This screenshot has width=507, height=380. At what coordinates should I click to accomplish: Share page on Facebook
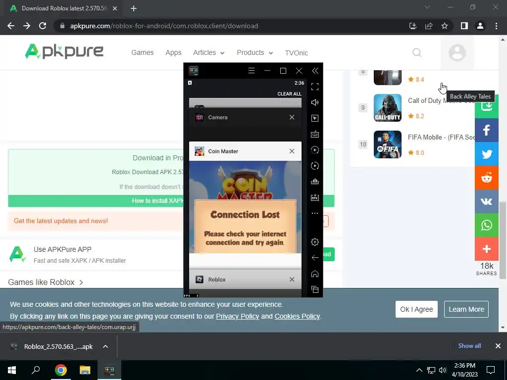[486, 130]
